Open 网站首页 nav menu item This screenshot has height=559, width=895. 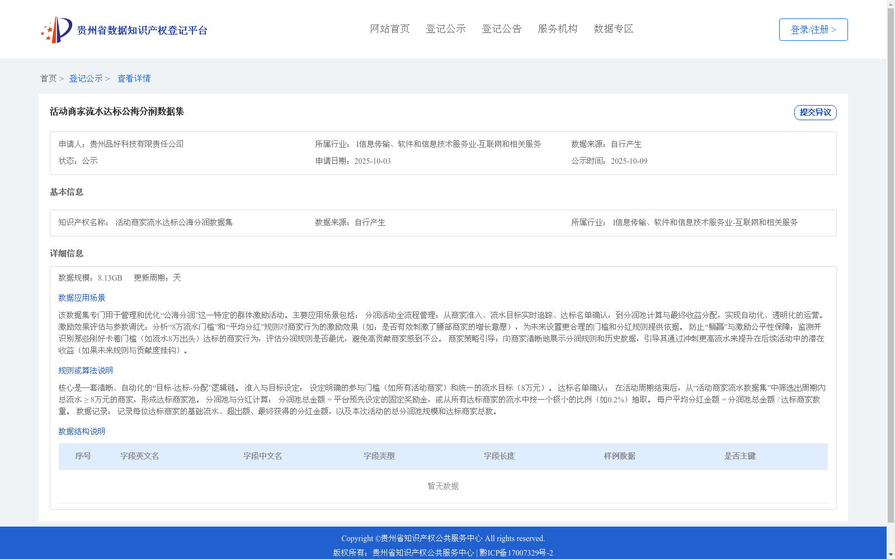coord(390,29)
